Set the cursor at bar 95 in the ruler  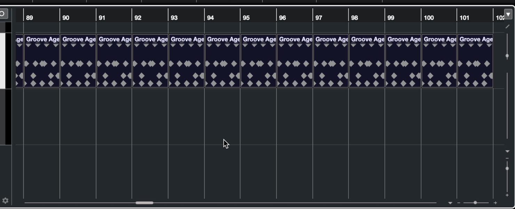246,18
